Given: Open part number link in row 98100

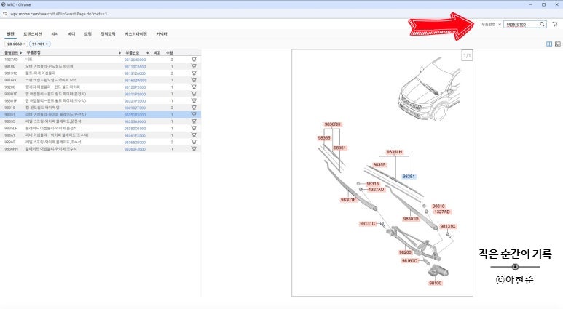Looking at the screenshot, I should [135, 67].
